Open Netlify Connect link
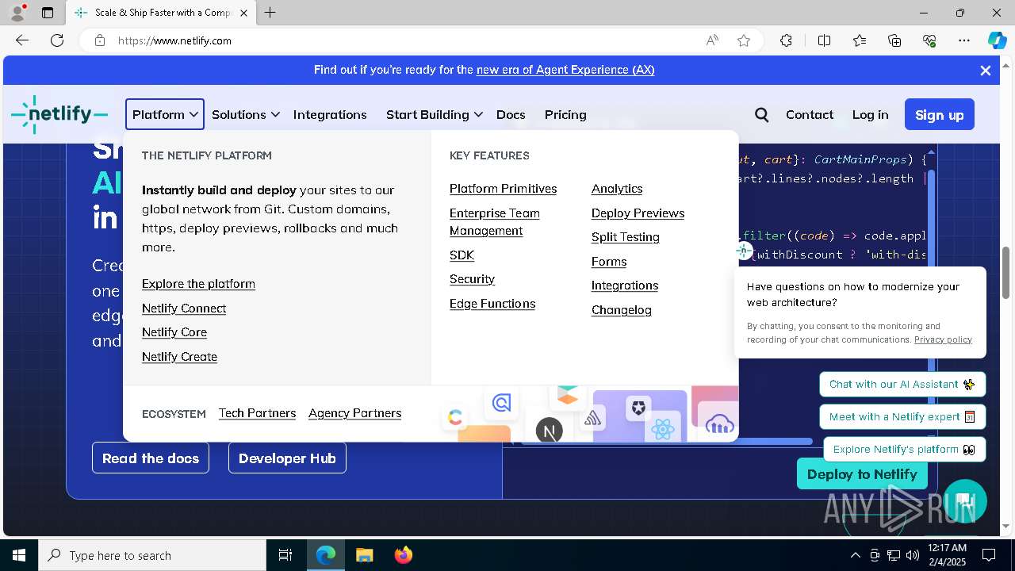This screenshot has width=1015, height=571. point(184,308)
